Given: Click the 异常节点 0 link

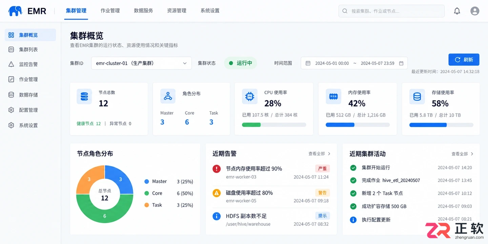Looking at the screenshot, I should tap(120, 124).
